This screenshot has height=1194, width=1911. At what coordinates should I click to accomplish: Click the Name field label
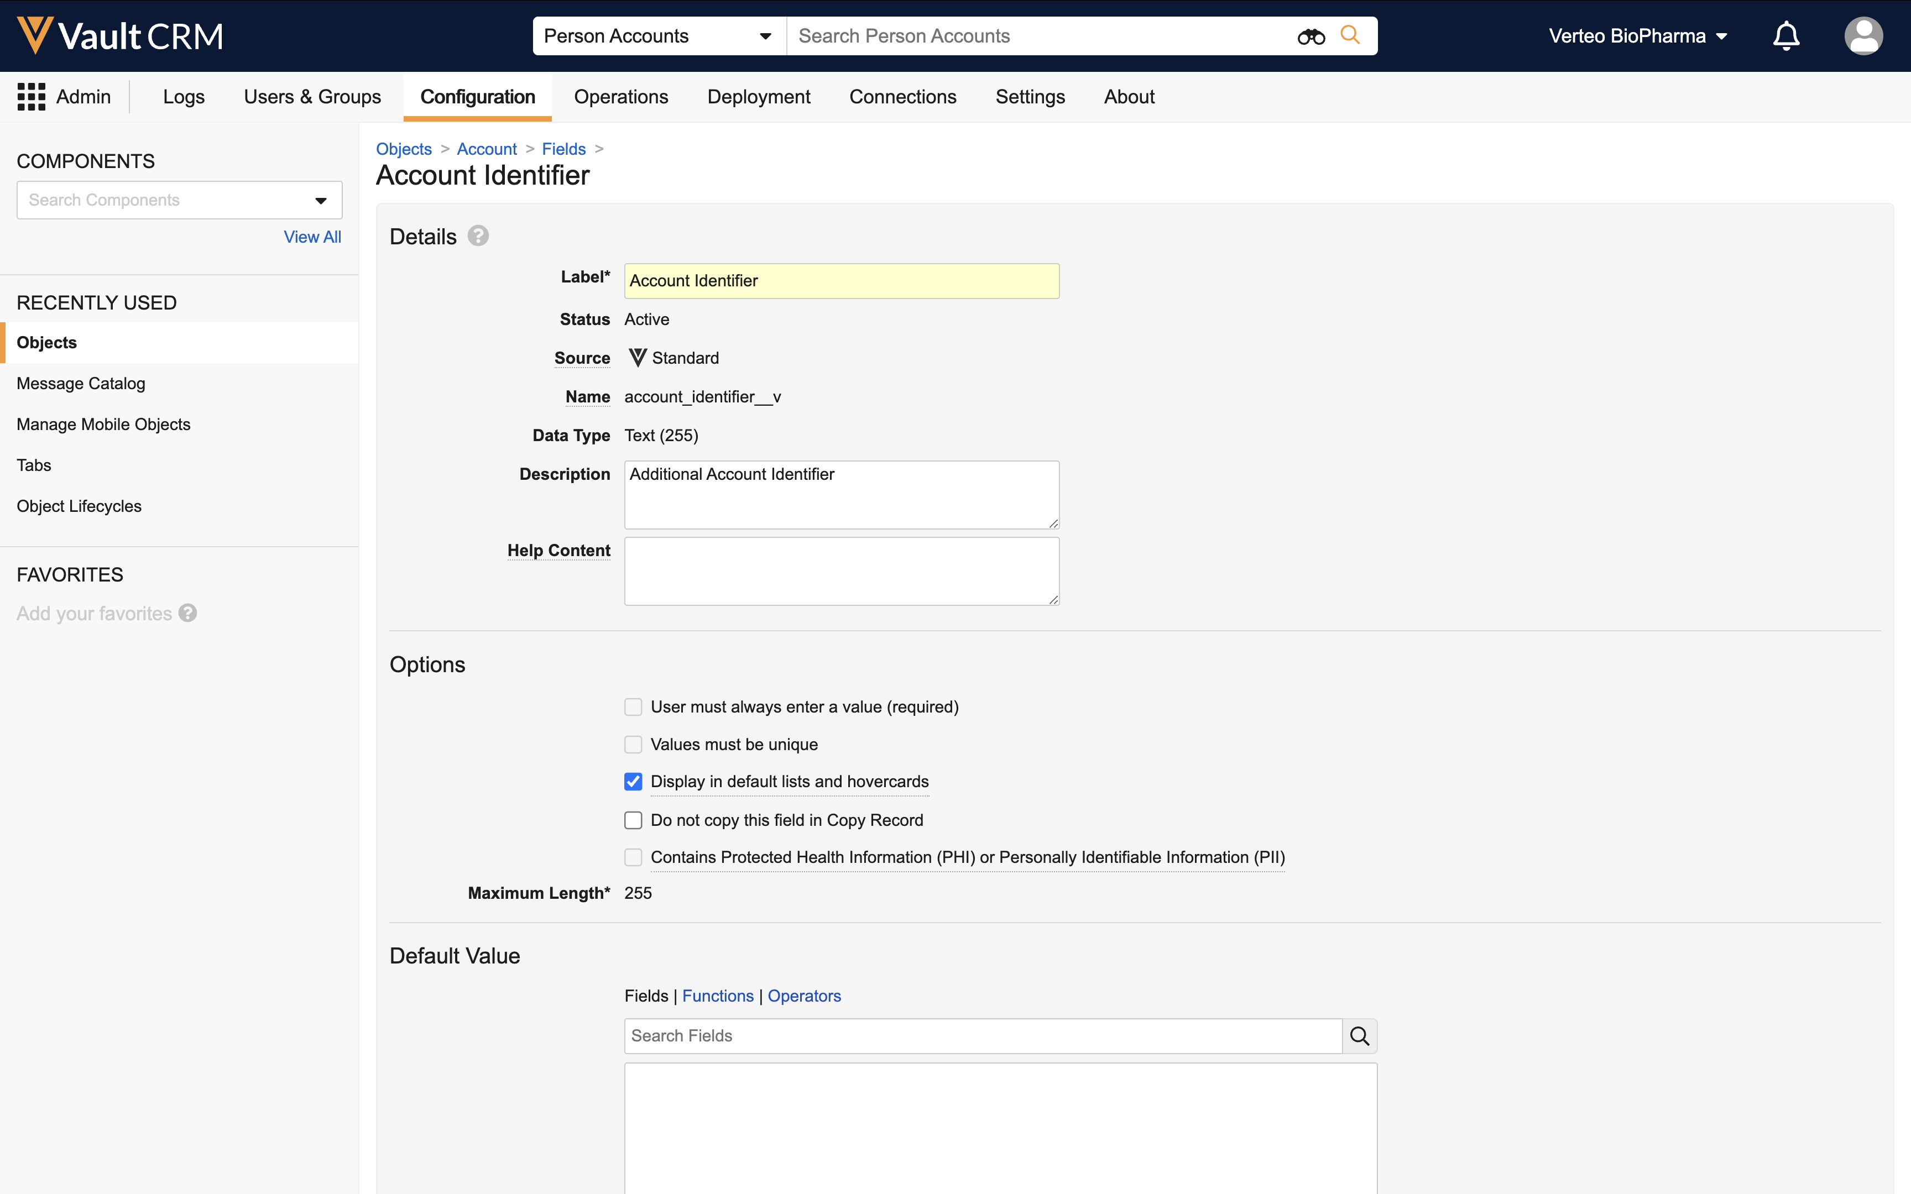point(588,396)
